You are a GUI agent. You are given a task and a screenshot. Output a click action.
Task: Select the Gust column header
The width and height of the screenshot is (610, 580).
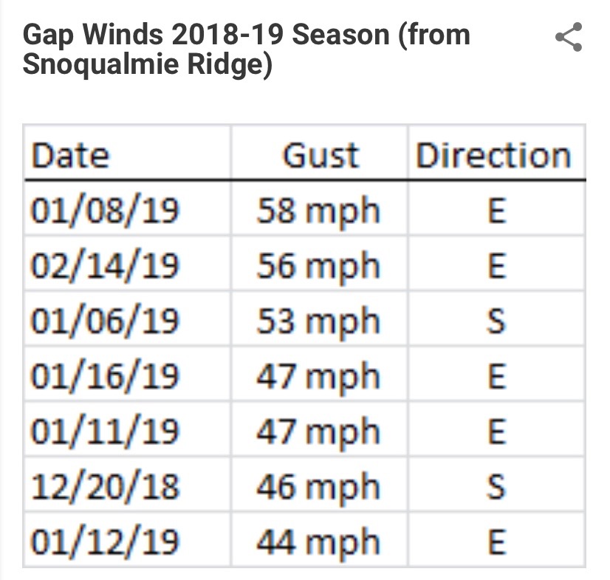coord(321,156)
